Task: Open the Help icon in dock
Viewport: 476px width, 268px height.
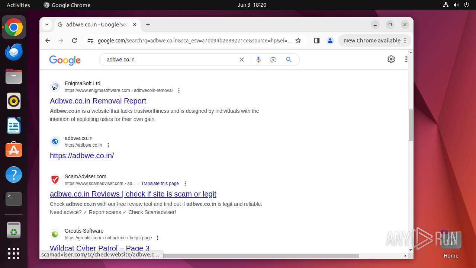Action: click(14, 175)
